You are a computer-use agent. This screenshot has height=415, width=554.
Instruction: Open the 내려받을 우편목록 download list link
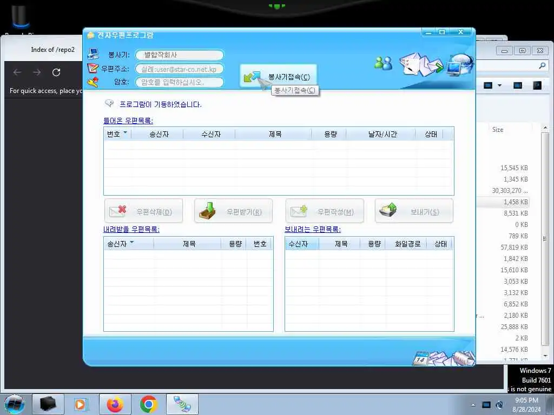131,229
